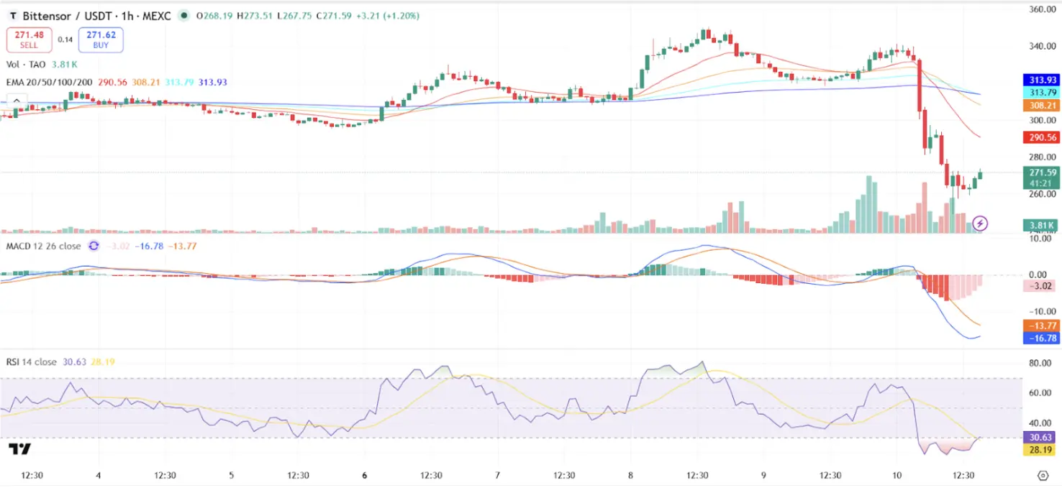Click date label 6 on time axis
Screen dimensions: 1062x493
click(x=365, y=475)
